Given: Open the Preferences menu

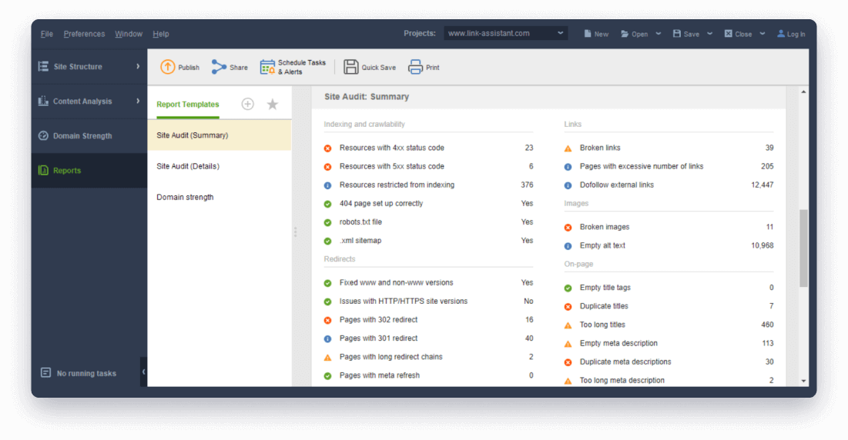Looking at the screenshot, I should tap(85, 34).
